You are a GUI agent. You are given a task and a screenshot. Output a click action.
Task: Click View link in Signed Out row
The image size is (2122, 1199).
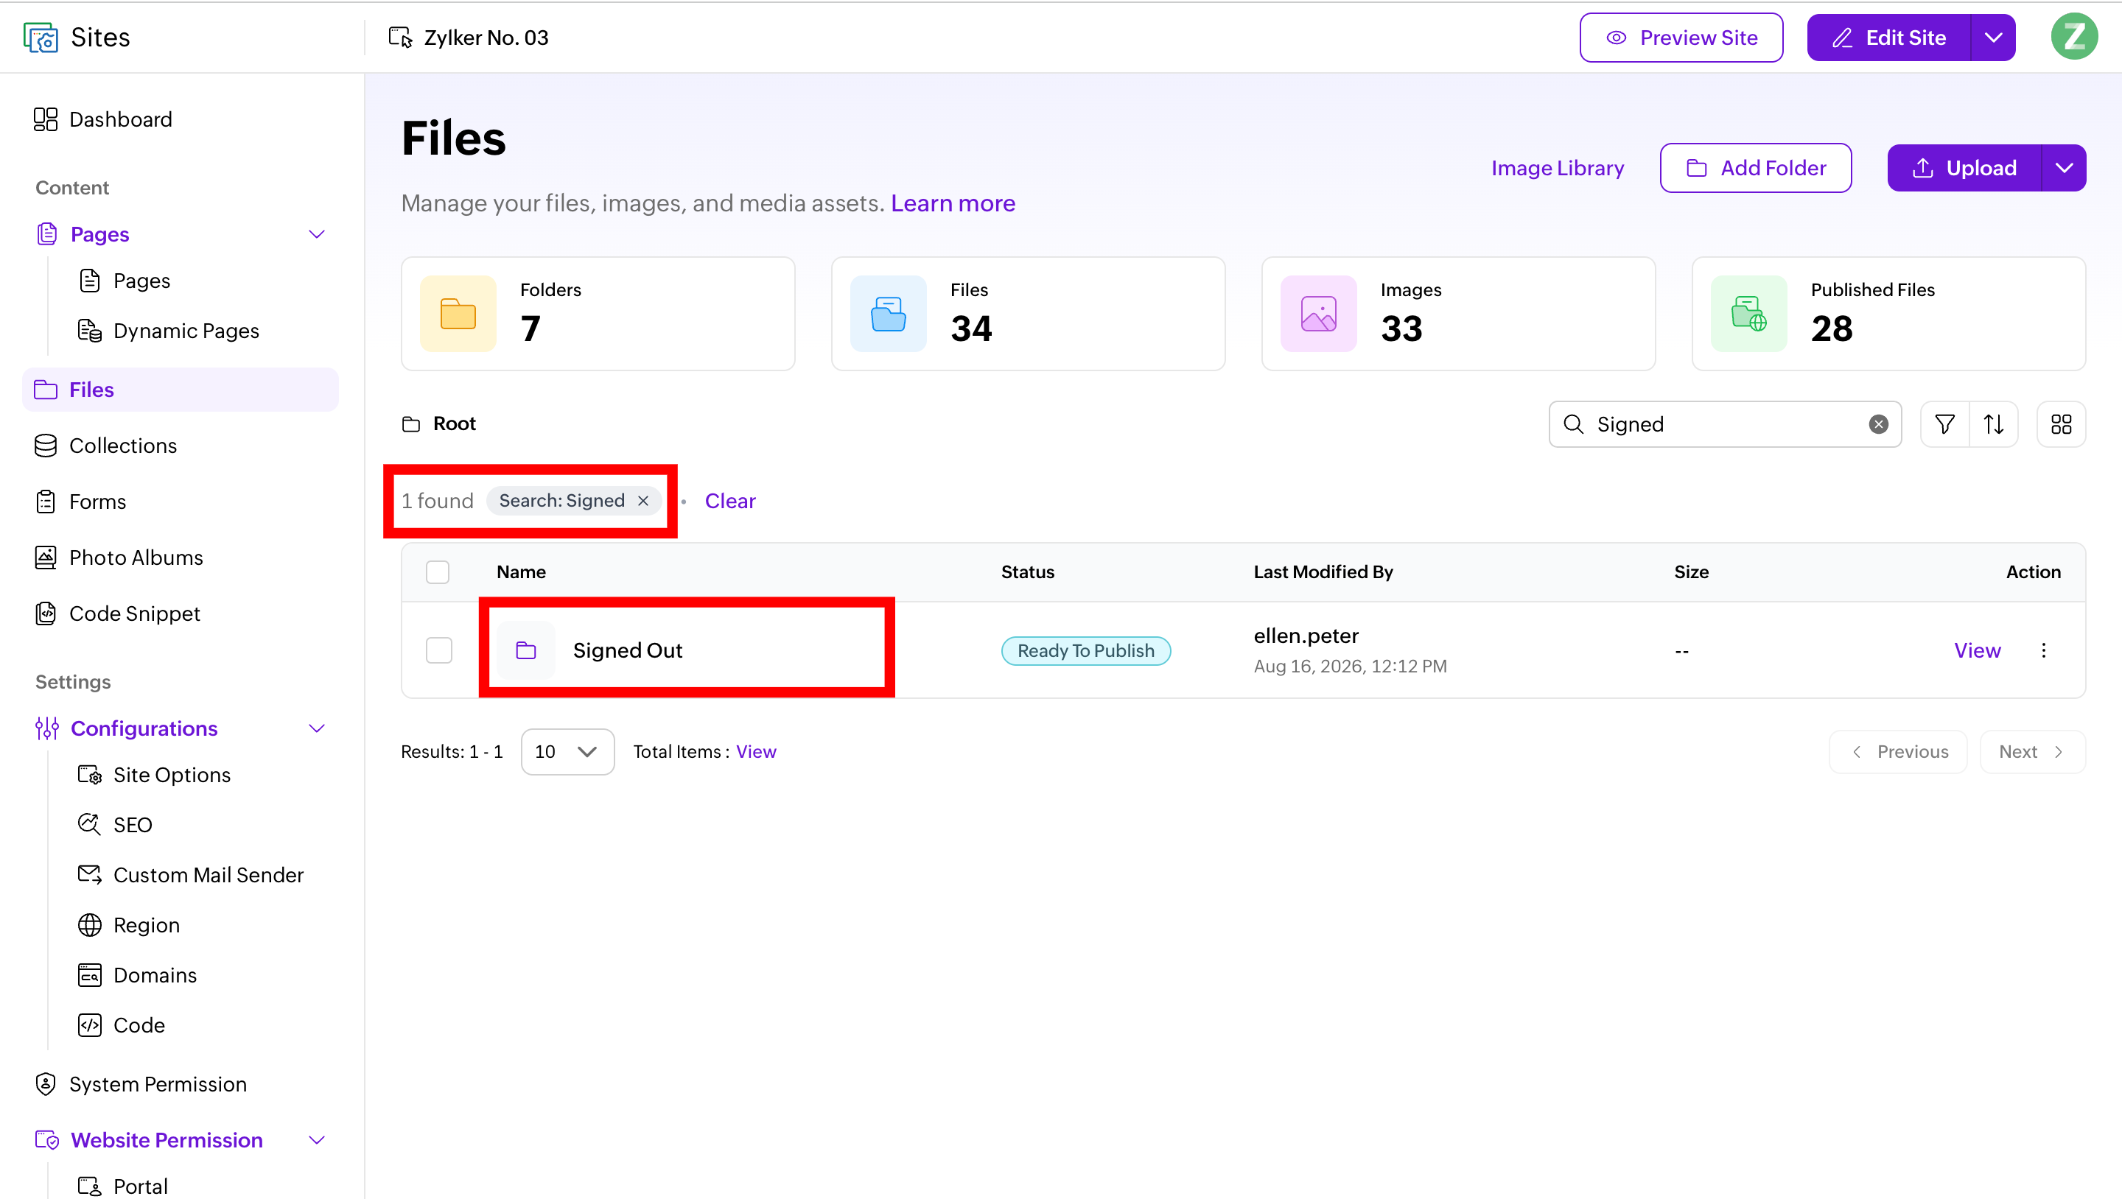[1977, 650]
